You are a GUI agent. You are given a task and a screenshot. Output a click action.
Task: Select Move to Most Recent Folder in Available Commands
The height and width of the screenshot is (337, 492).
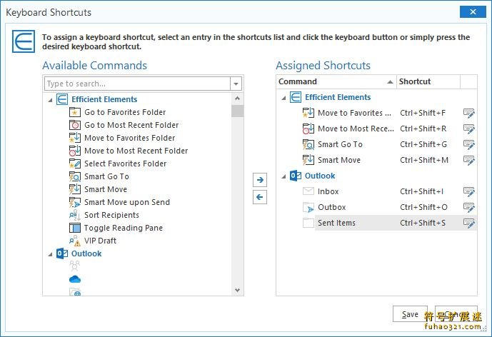[136, 151]
